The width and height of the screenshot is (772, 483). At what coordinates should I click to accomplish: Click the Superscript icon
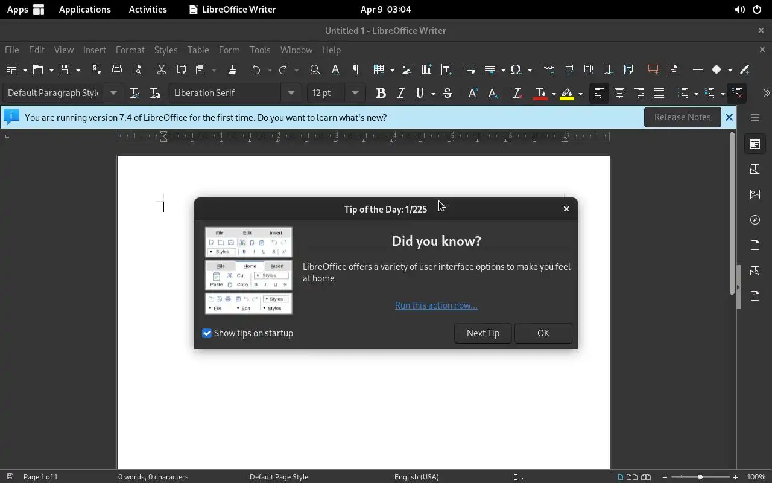(472, 93)
